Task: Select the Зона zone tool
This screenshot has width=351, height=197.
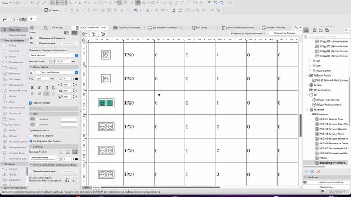Action: [12, 119]
